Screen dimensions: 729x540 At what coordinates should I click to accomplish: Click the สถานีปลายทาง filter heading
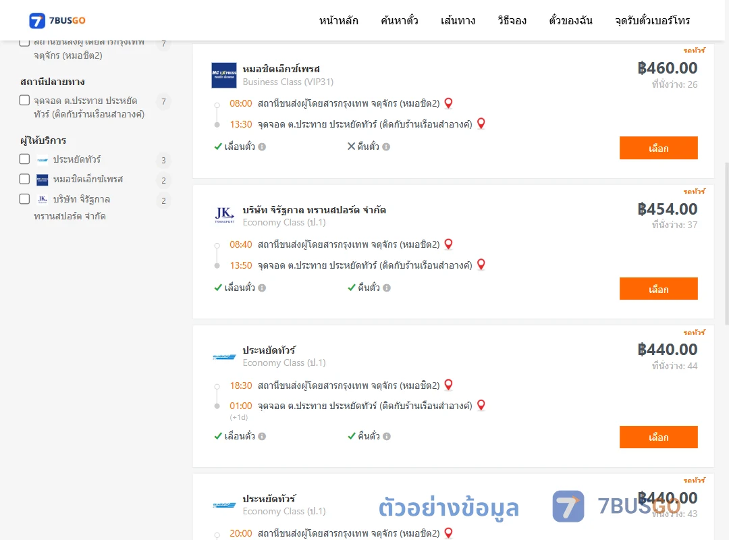(x=53, y=82)
